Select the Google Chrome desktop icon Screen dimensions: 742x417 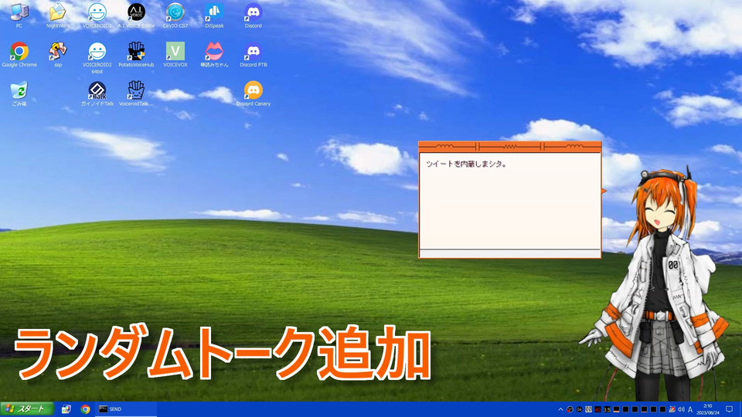pos(19,54)
